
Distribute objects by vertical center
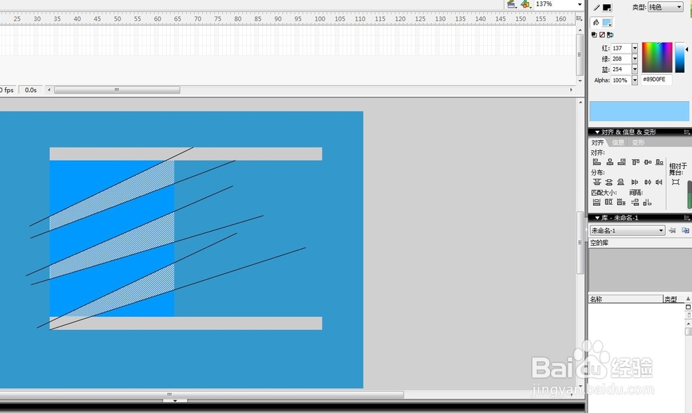(609, 182)
